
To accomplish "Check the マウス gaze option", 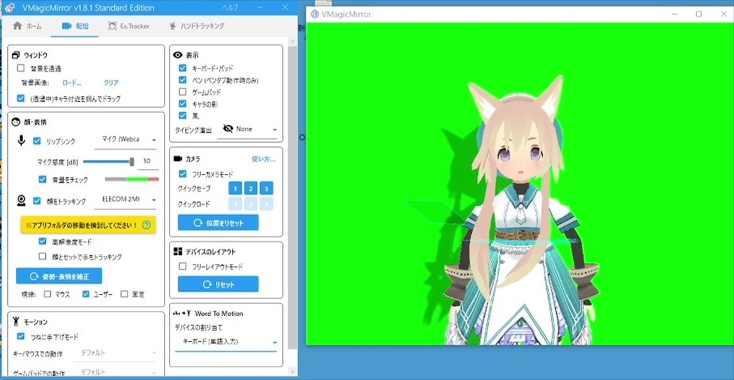I will [48, 294].
